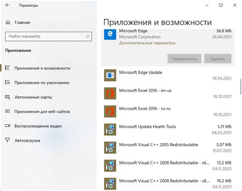The width and height of the screenshot is (242, 191).
Task: Click Воспроизведение видео camera icon
Action: coord(8,126)
